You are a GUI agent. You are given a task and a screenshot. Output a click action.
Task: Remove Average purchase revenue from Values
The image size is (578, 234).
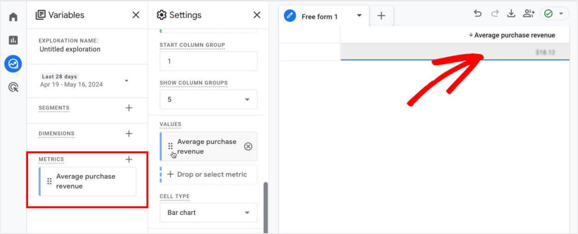(x=248, y=147)
